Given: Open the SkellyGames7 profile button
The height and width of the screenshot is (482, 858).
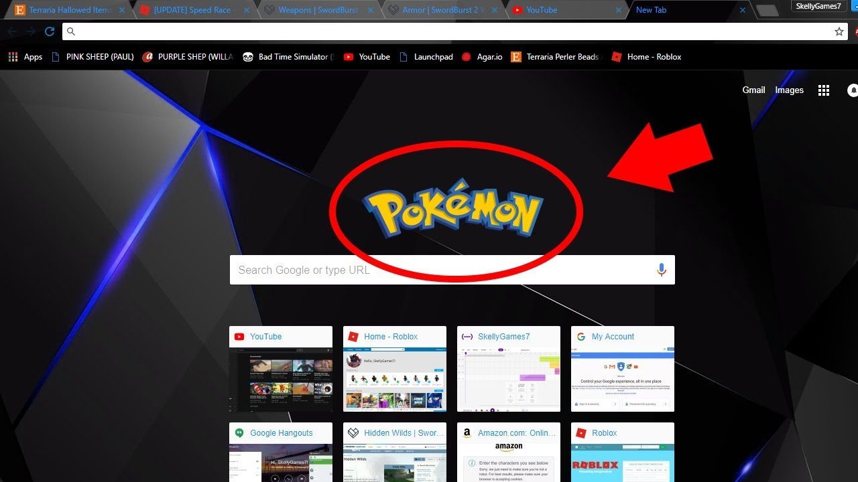Looking at the screenshot, I should (818, 7).
